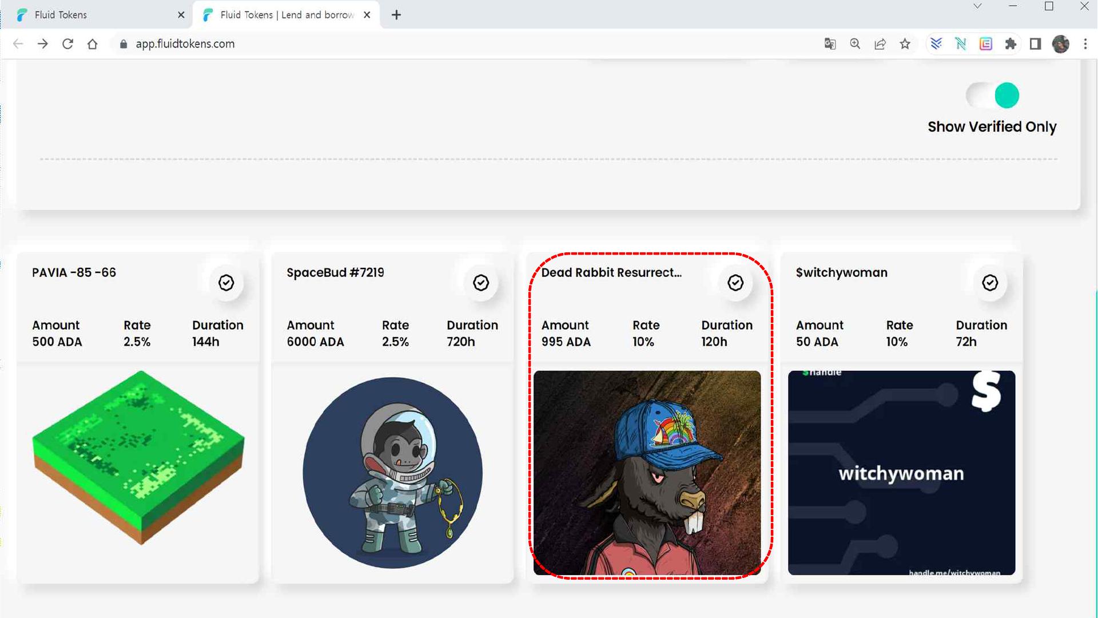This screenshot has width=1098, height=618.
Task: Go forward in browser history
Action: (43, 44)
